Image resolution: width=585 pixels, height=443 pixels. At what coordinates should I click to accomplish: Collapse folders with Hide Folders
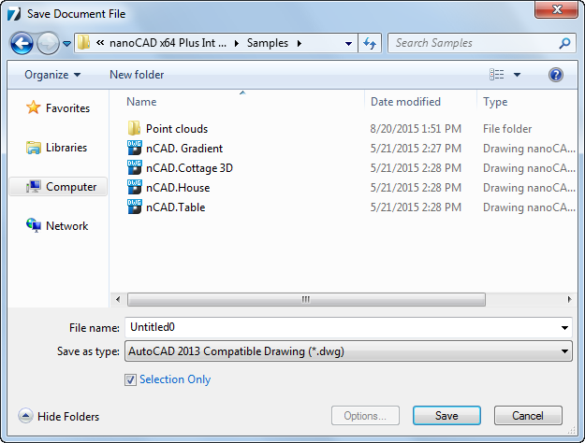(x=59, y=417)
